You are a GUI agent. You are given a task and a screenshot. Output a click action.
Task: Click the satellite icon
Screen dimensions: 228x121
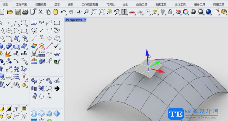[x=42, y=88]
